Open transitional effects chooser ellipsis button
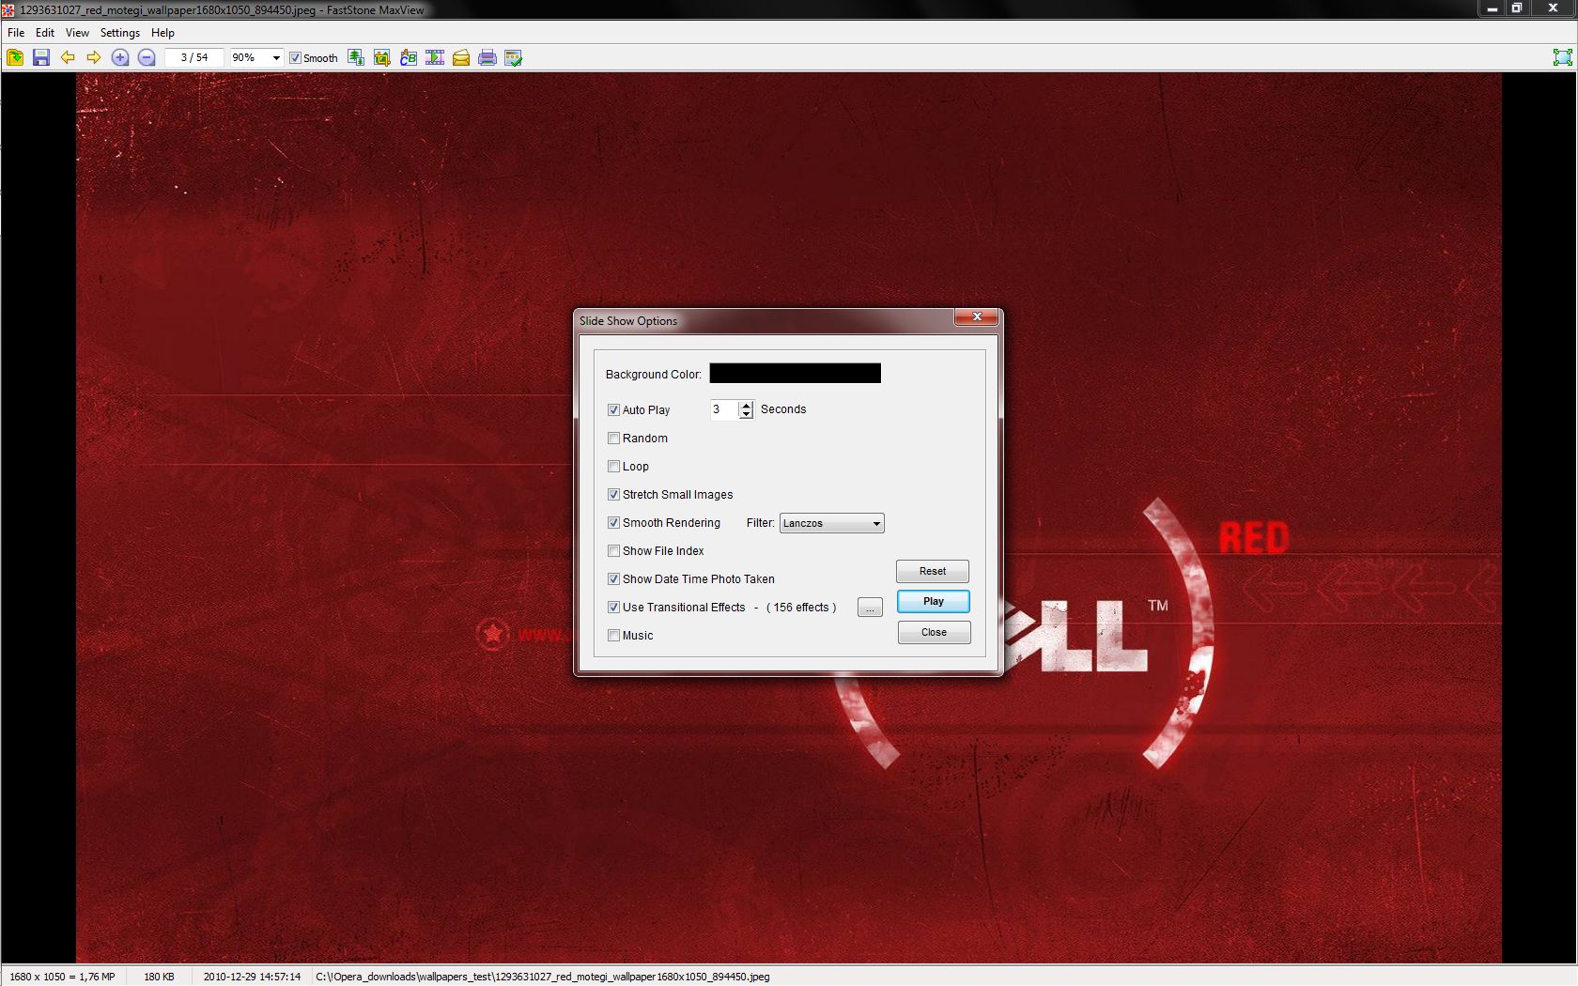 click(x=870, y=609)
